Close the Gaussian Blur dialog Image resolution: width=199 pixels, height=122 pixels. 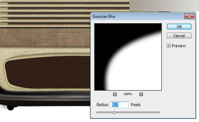pos(189,16)
